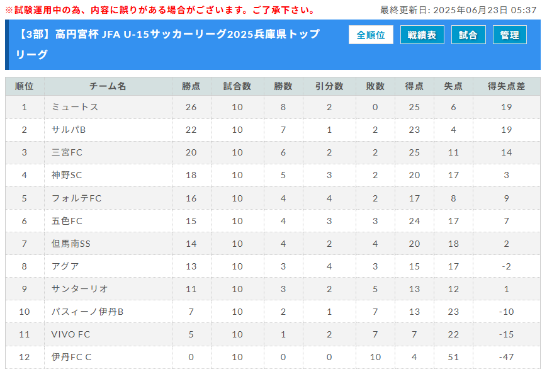Screen dimensions: 547x374
Task: Select the 管理 button
Action: click(x=510, y=35)
